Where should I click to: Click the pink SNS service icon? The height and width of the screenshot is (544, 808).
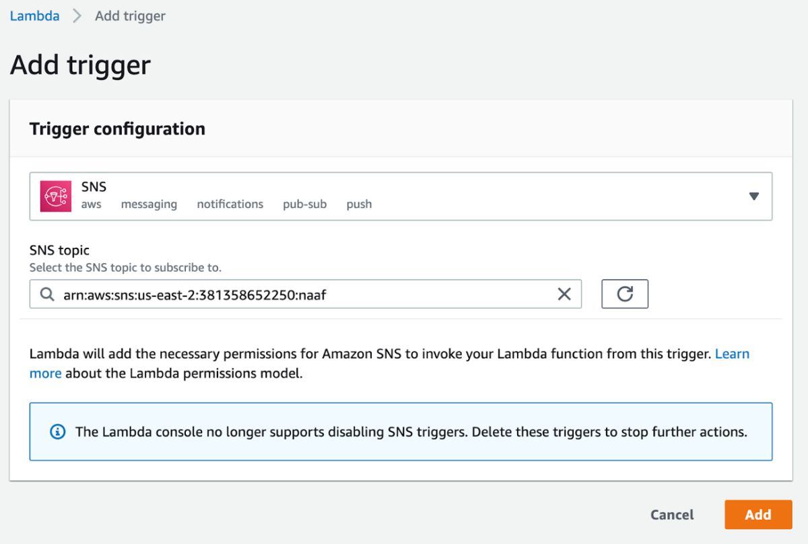pyautogui.click(x=56, y=196)
